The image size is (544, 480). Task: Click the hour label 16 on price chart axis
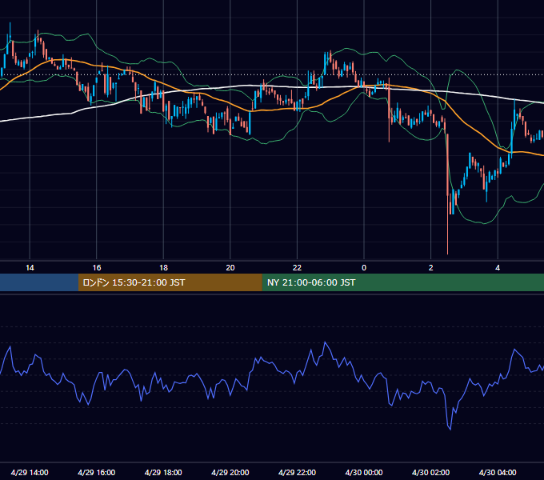[97, 268]
